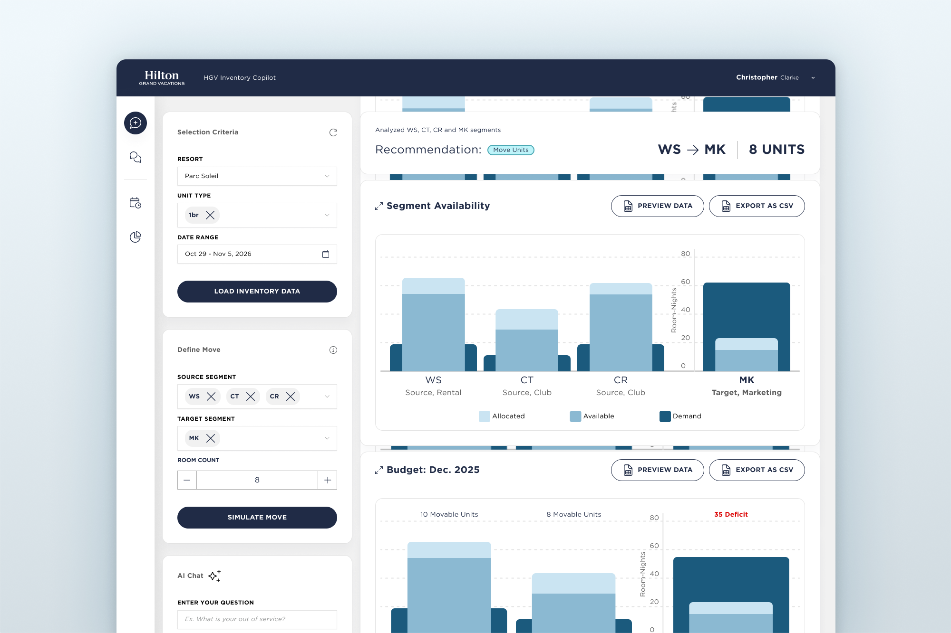Viewport: 951px width, 633px height.
Task: Select the WS Source, Rental bar label
Action: point(433,386)
